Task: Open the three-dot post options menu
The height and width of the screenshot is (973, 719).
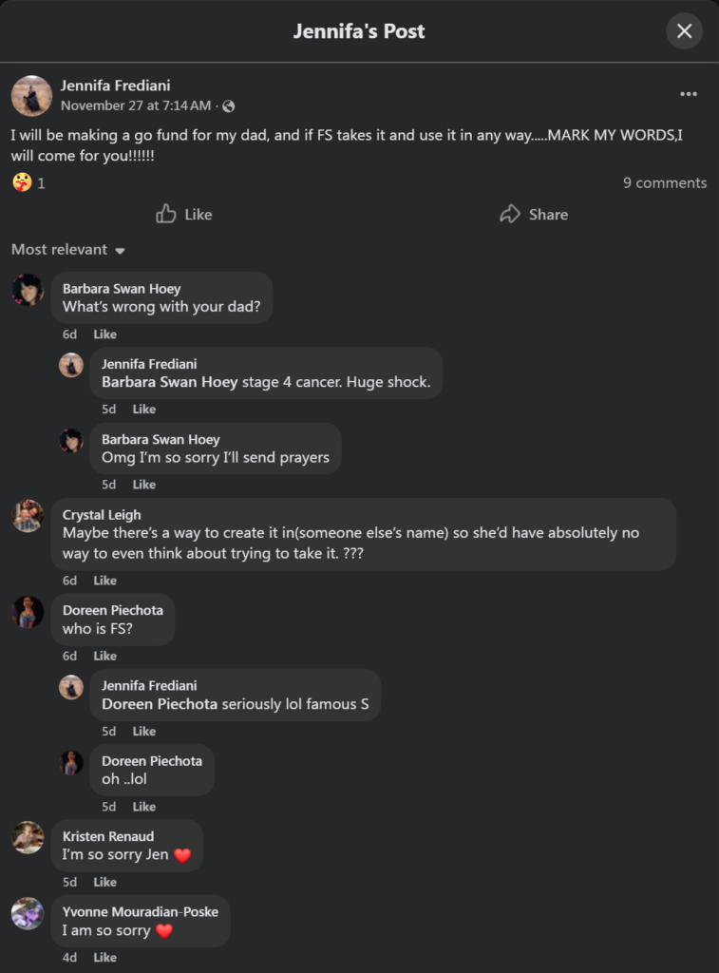Action: (x=689, y=94)
